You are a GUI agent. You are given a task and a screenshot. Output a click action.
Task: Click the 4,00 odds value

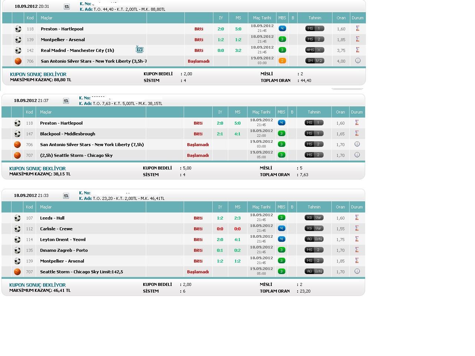tap(341, 61)
